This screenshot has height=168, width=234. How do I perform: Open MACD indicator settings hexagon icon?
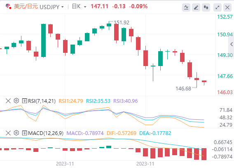[x=16, y=133]
